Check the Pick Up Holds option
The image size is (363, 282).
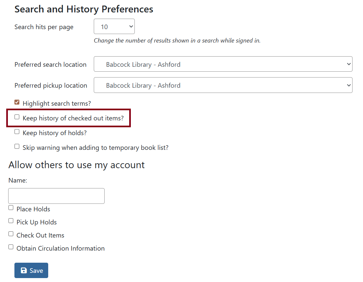10,220
